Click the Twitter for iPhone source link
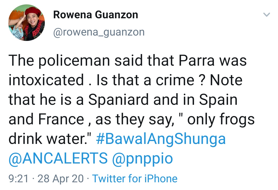 coord(135,178)
